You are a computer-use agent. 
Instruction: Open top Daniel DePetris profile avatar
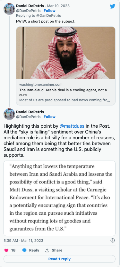click(x=9, y=9)
